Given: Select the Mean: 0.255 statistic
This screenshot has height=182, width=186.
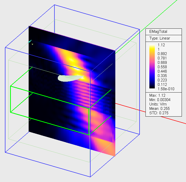Looking at the screenshot, I should (x=159, y=109).
